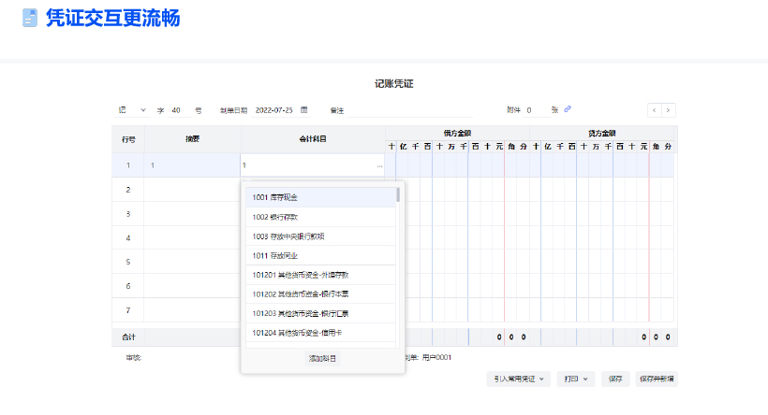The width and height of the screenshot is (768, 415).
Task: Click the document logo icon beside the title
Action: [29, 17]
